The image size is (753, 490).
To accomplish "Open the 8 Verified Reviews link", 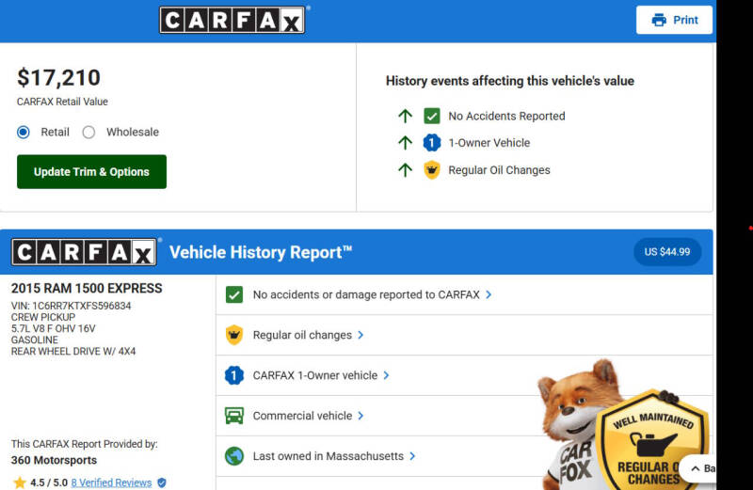I will (x=111, y=482).
